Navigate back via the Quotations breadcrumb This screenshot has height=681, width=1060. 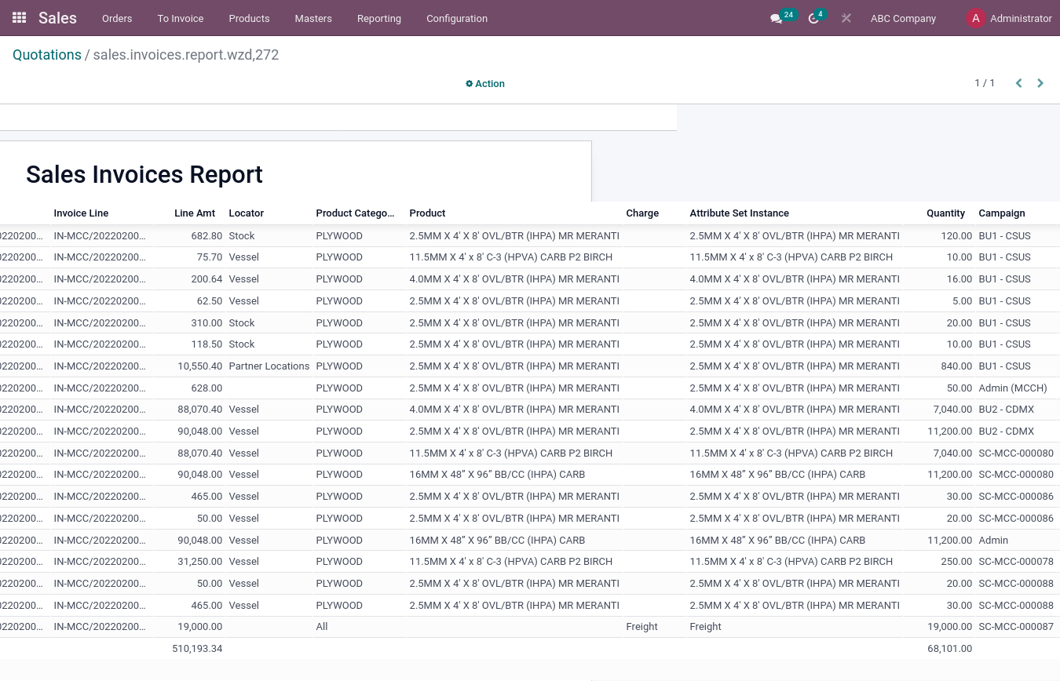46,55
